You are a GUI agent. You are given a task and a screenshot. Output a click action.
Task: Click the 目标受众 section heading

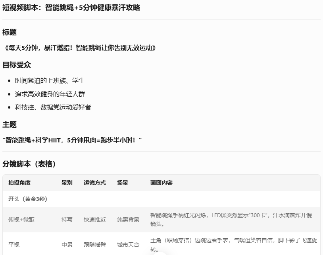pyautogui.click(x=16, y=64)
